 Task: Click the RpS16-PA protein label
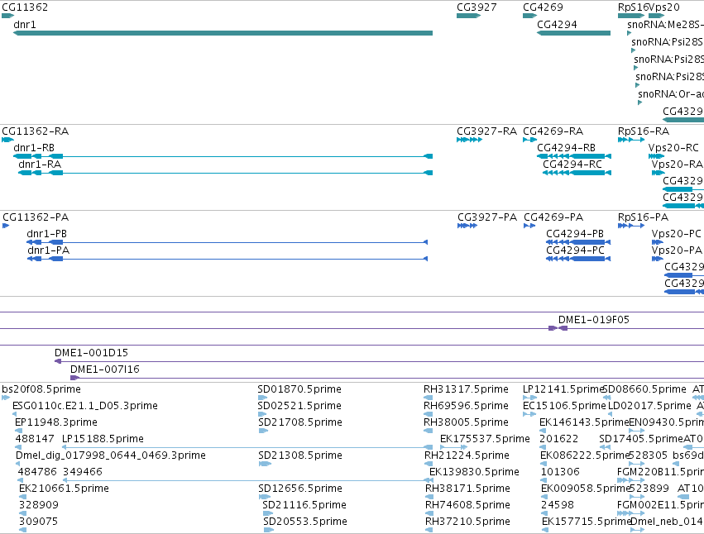643,217
